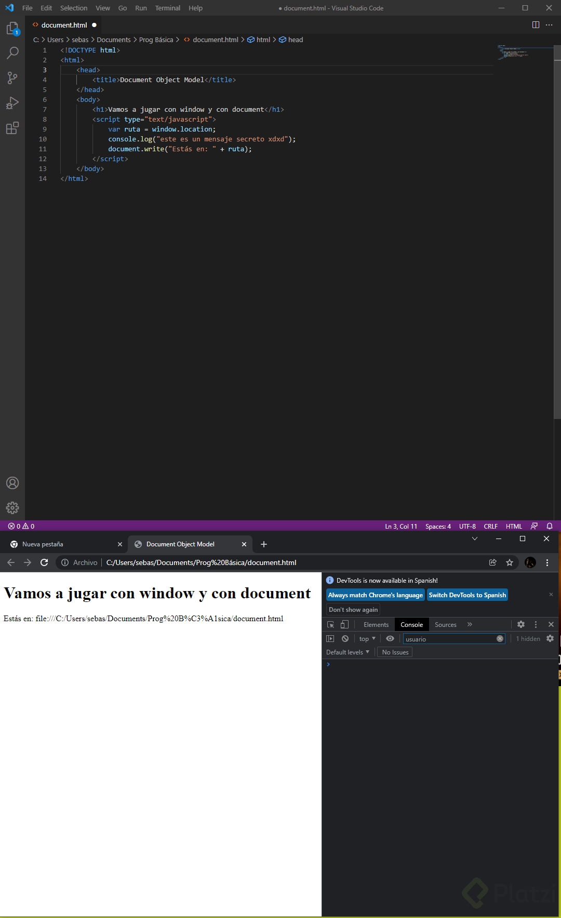Click the 'Prog Básica' breadcrumb
Screen dimensions: 561x918
coord(156,40)
